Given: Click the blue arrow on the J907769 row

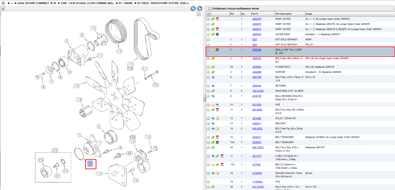Looking at the screenshot, I should [x=213, y=77].
